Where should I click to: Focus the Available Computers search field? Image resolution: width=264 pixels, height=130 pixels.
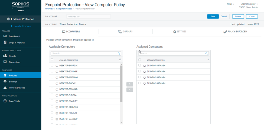[86, 54]
